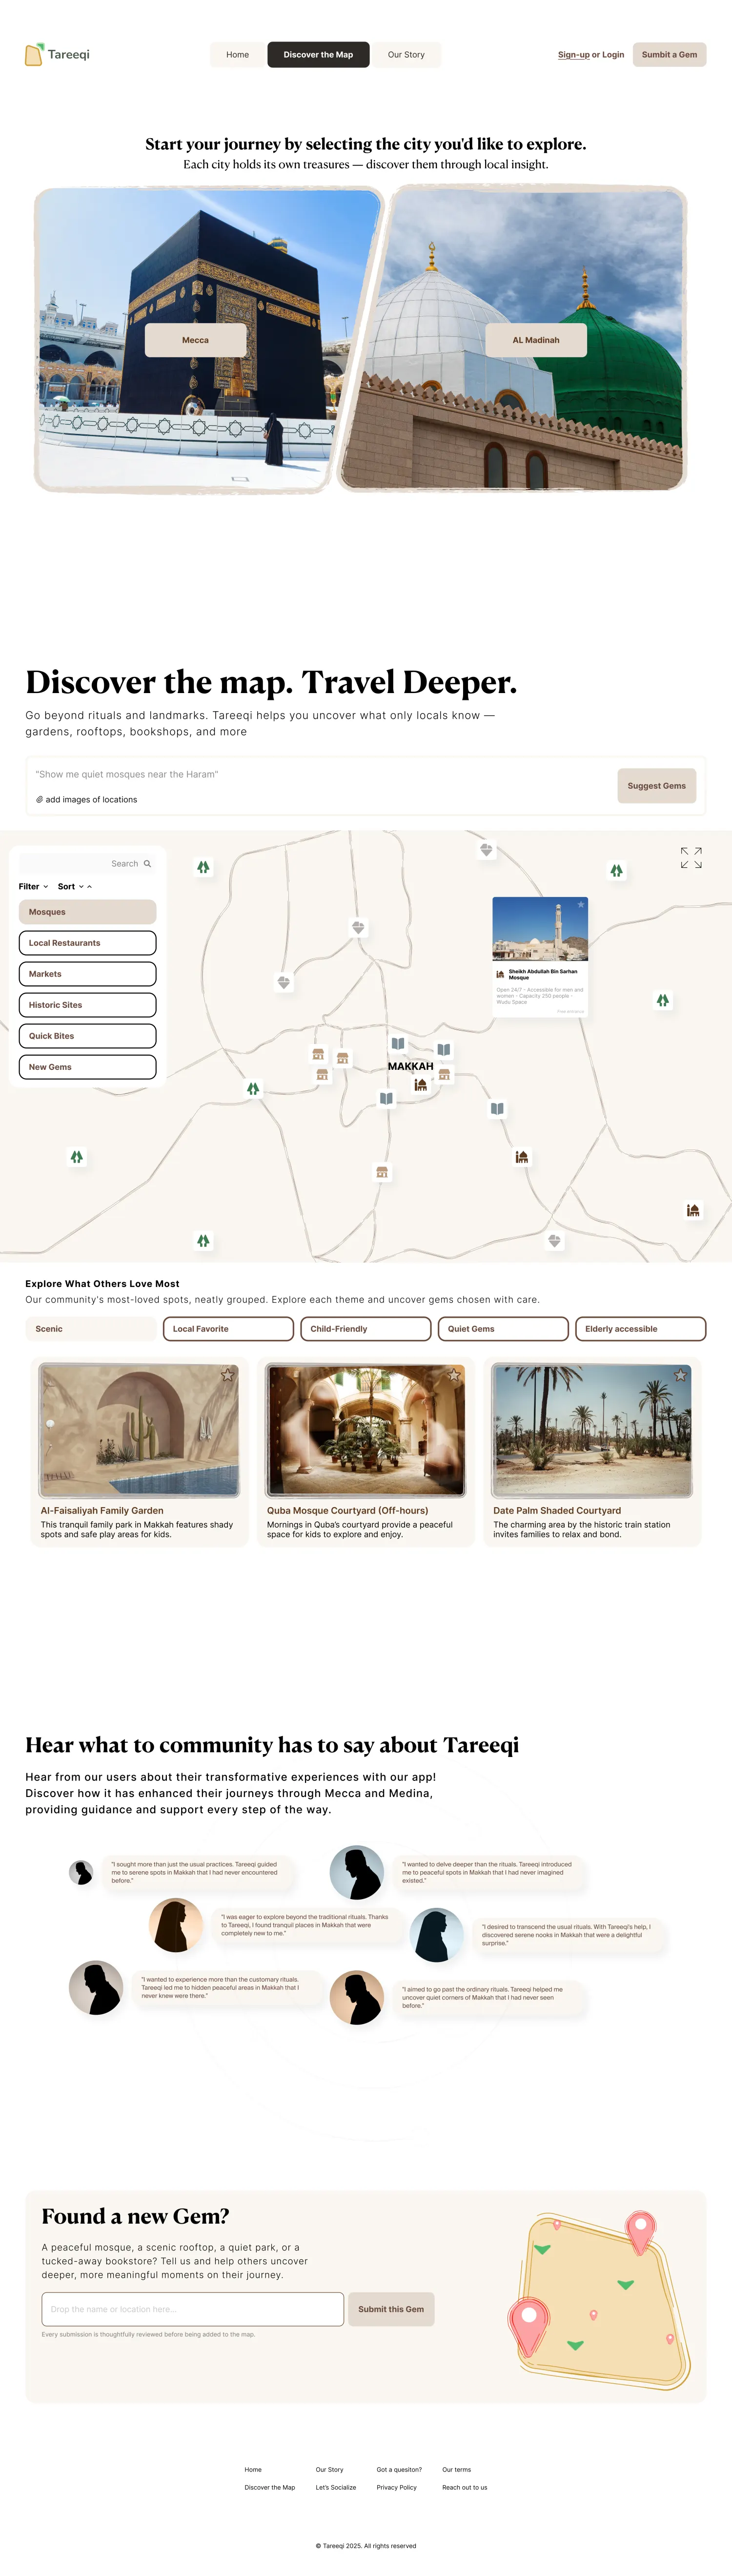The image size is (732, 2576).
Task: Click the tree marker beside the Search box
Action: click(x=203, y=867)
